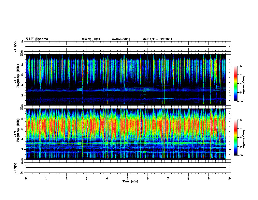Image resolution: width=258 pixels, height=200 pixels.
Task: Click time axis tick label "10" at bottom right
Action: [x=229, y=178]
